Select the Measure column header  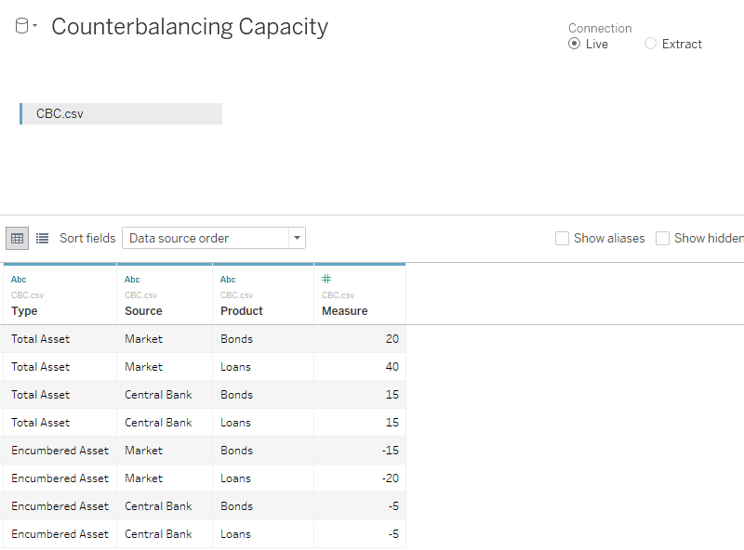(344, 311)
